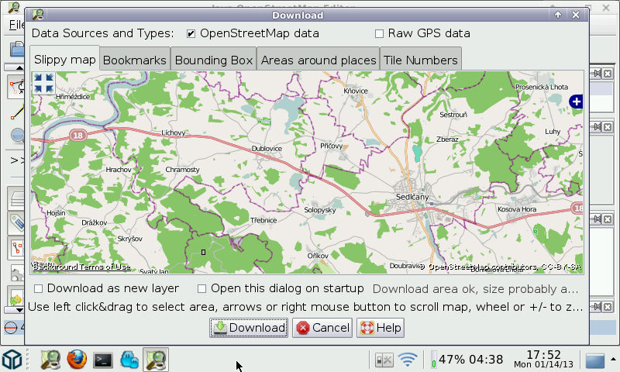Open the File menu in JOSM window

16,25
